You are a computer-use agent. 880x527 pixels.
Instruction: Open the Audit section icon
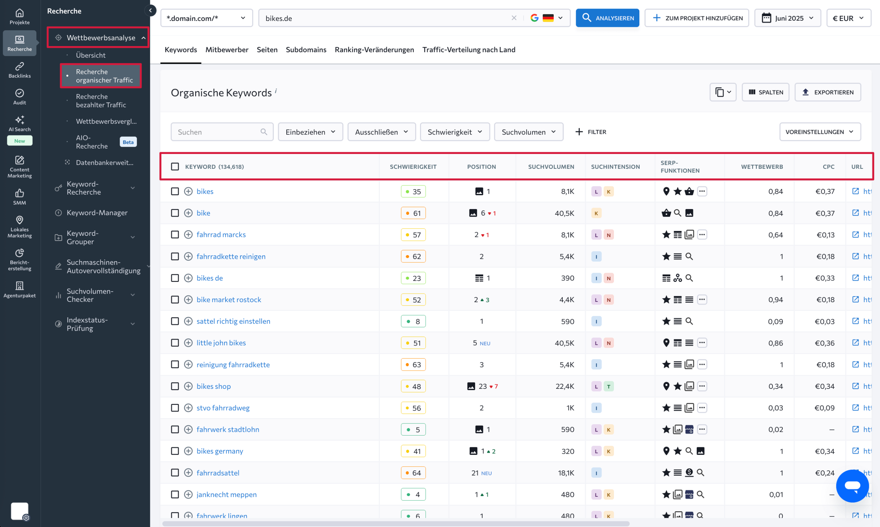20,93
